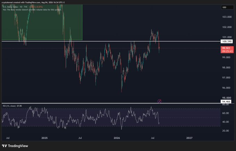236x151 pixels.
Task: Click the 103.000 price axis label
Action: pos(227,17)
